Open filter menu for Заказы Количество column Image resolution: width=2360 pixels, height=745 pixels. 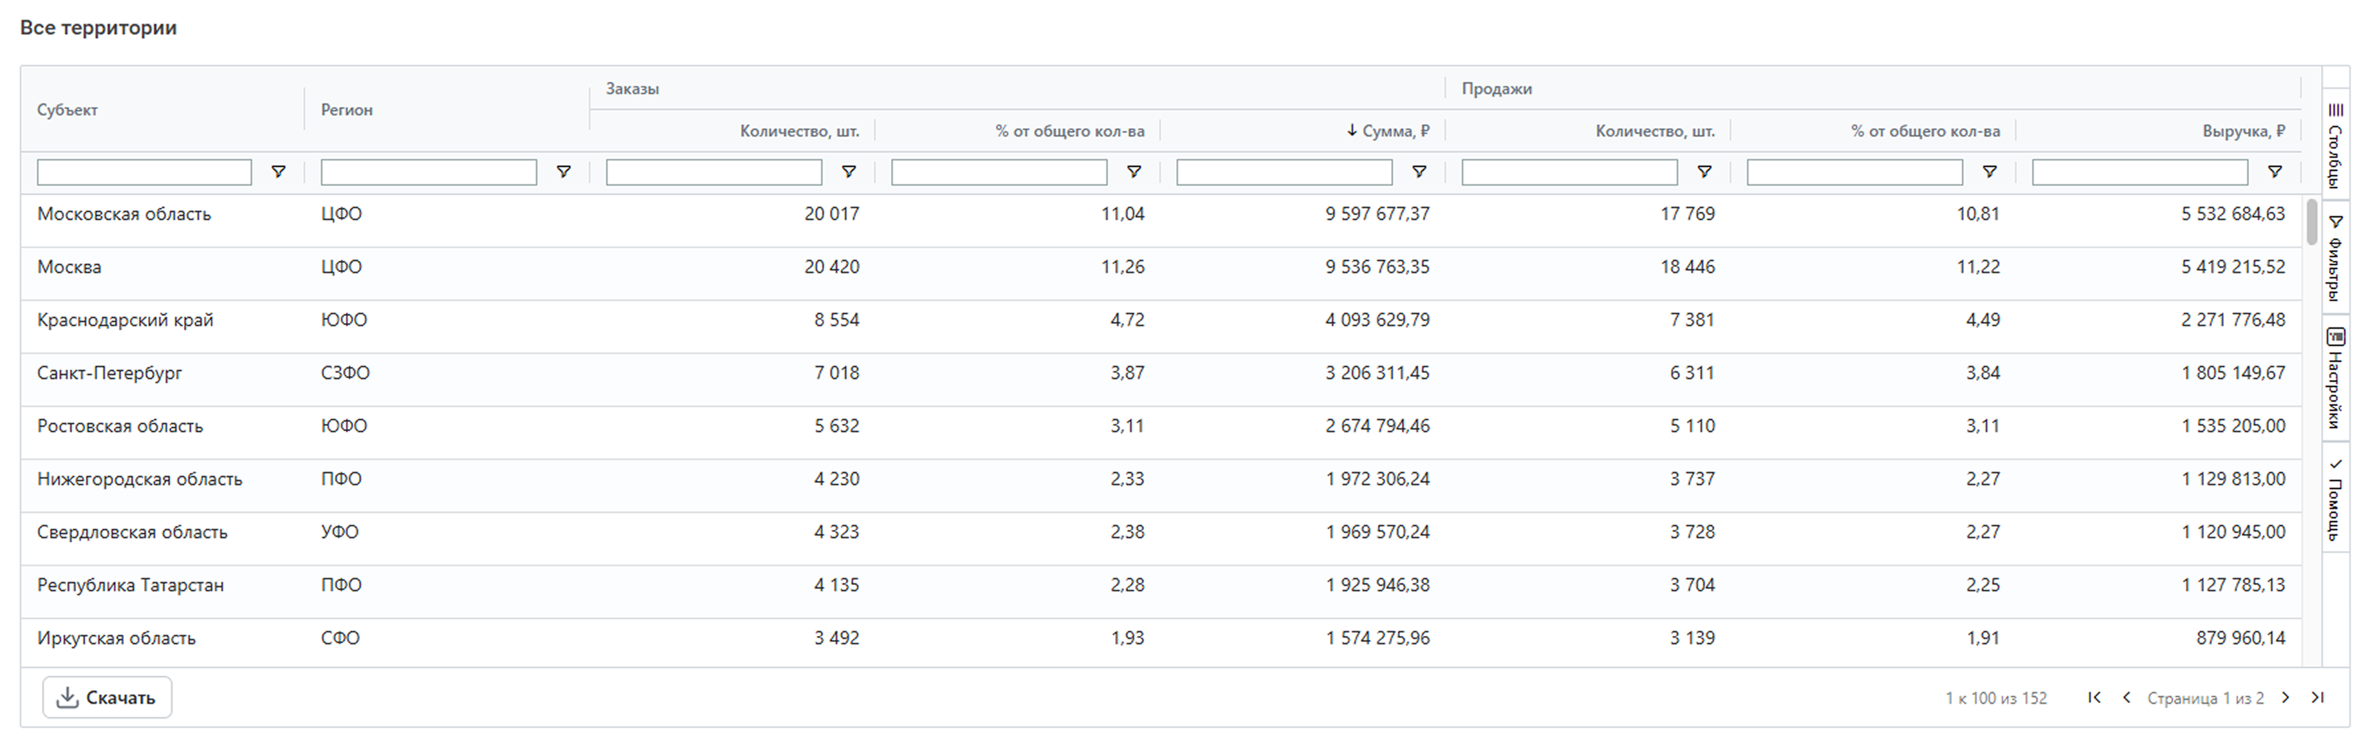(x=848, y=172)
